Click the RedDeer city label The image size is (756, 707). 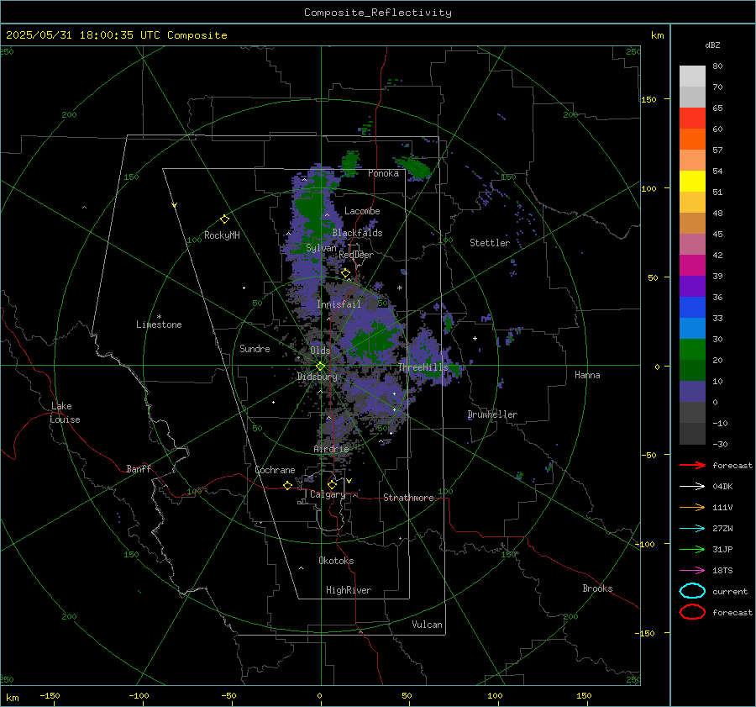[x=356, y=255]
